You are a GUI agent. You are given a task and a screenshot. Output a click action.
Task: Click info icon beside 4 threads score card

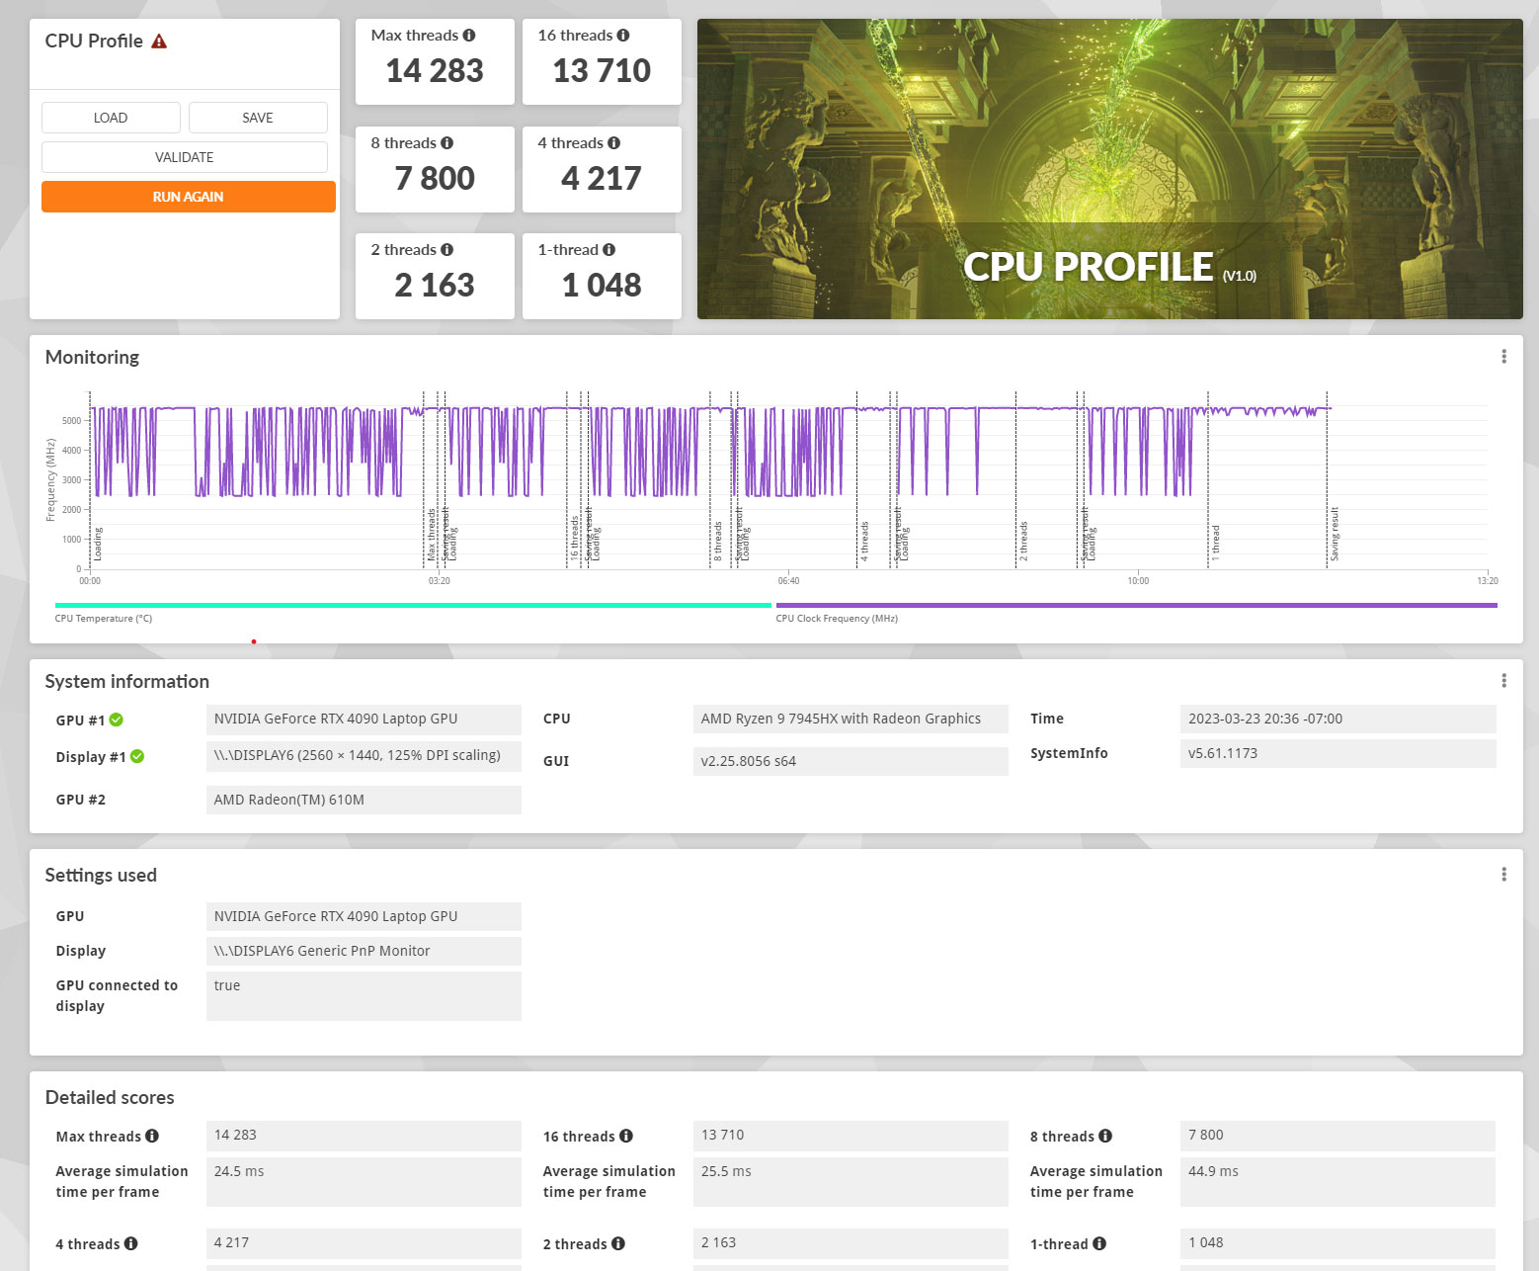click(614, 143)
